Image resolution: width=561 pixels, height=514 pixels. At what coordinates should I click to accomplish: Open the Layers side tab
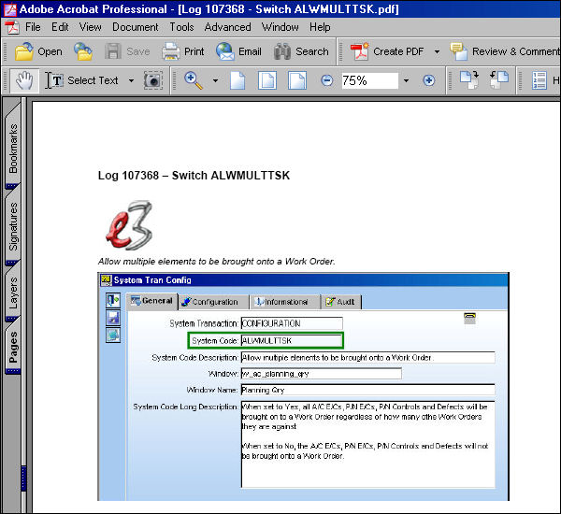(13, 293)
